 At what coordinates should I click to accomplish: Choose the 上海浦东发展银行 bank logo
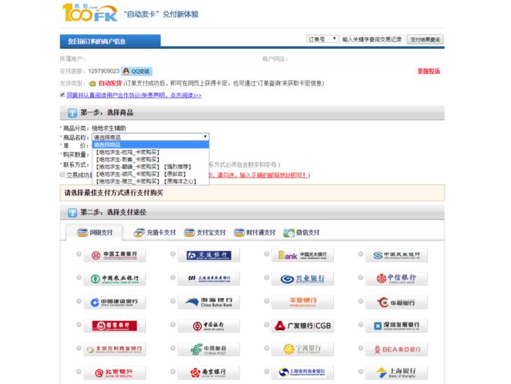click(209, 279)
